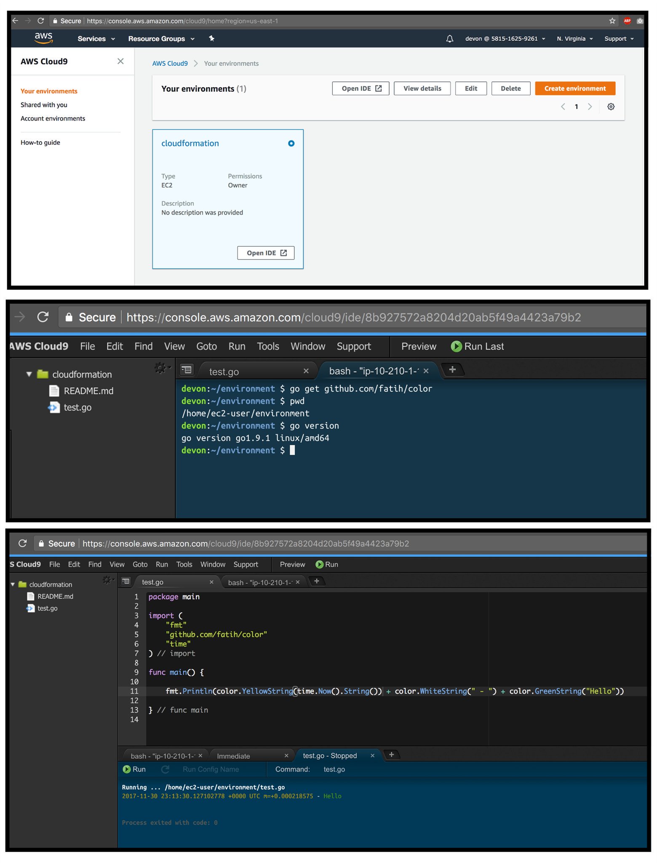Select the cloudformation environment radio button
657x863 pixels.
pyautogui.click(x=291, y=143)
